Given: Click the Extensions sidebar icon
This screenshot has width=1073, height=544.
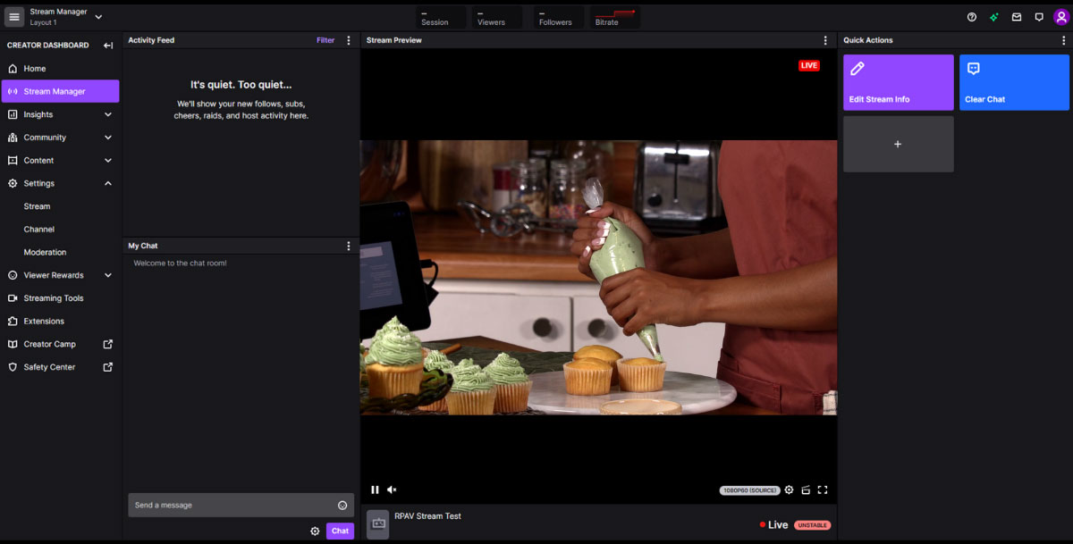Looking at the screenshot, I should pyautogui.click(x=13, y=322).
